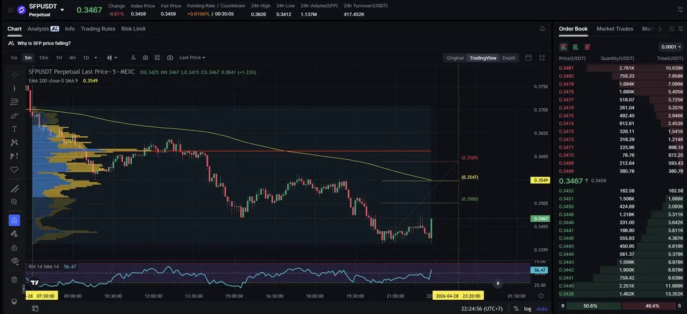Open the Trading Rules tab

tap(98, 29)
